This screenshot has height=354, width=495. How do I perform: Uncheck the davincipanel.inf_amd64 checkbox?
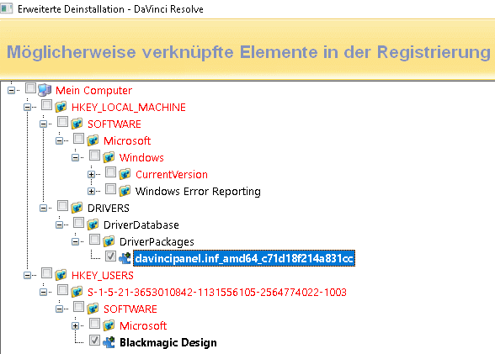(x=110, y=256)
